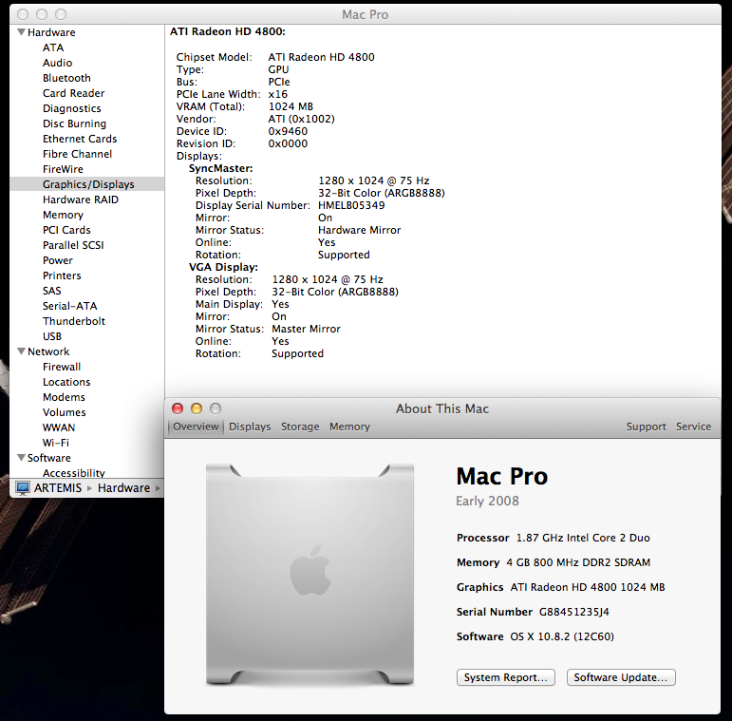Select Fibre Channel entry
This screenshot has height=721, width=732.
coord(78,154)
